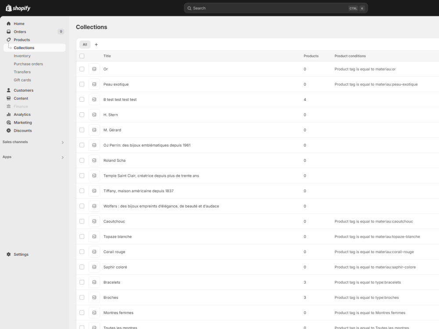Click the Customers person icon

click(9, 90)
